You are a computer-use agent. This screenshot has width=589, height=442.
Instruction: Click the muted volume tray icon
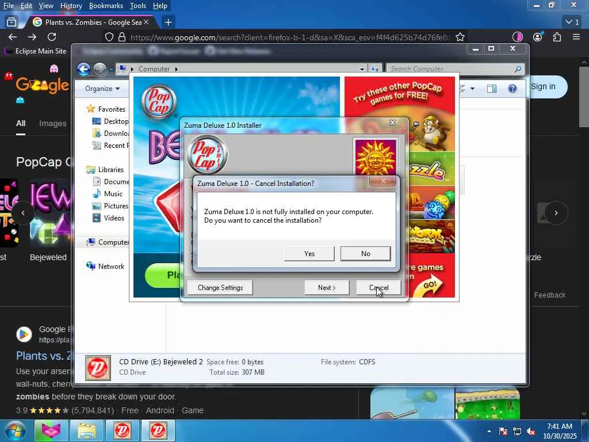531,432
